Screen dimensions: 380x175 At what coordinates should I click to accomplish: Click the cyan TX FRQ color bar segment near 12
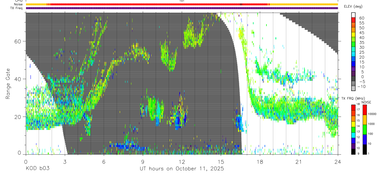pyautogui.click(x=353, y=135)
